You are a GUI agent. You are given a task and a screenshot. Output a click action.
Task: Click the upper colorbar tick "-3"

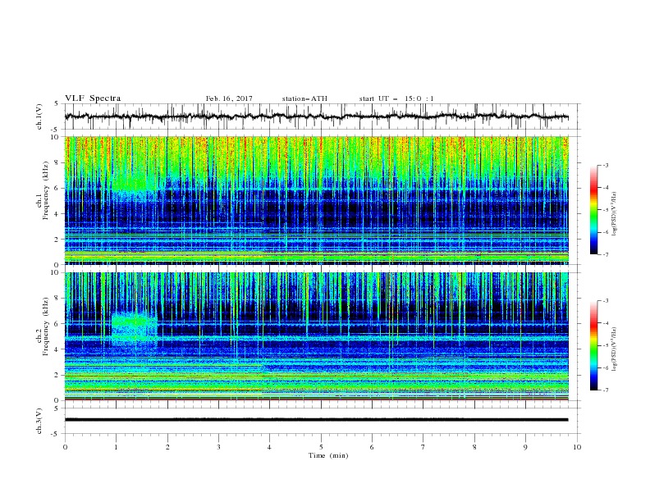[605, 165]
